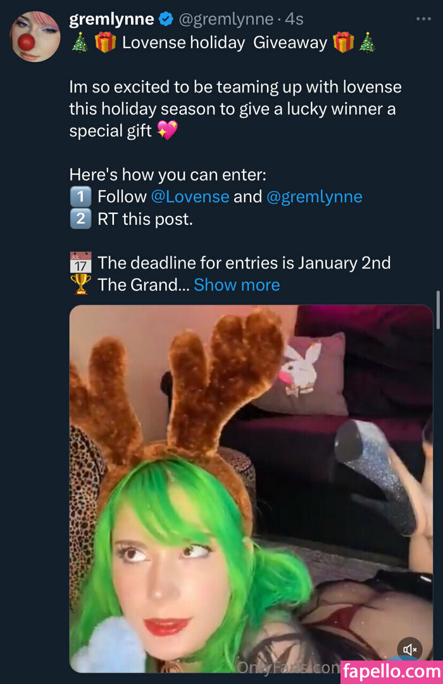Screen dimensions: 443x684
Task: Open the three-dot more options menu
Action: tap(423, 19)
